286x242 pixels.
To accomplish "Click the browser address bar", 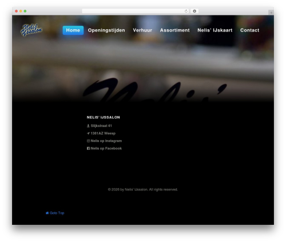I will 135,11.
